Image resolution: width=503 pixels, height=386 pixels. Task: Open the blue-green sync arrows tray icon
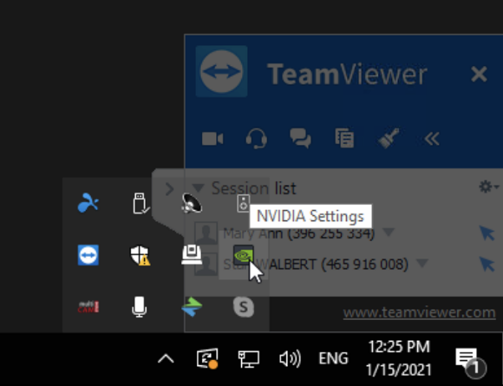click(x=192, y=307)
